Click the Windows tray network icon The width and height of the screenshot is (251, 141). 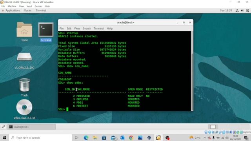pyautogui.click(x=222, y=137)
